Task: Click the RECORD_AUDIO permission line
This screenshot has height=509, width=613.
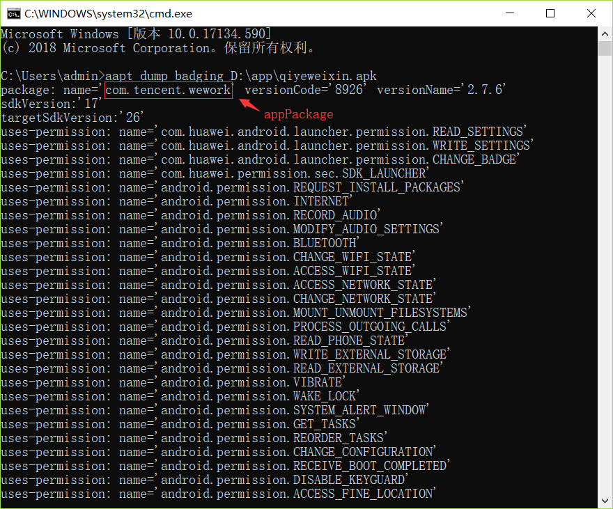Action: (190, 215)
